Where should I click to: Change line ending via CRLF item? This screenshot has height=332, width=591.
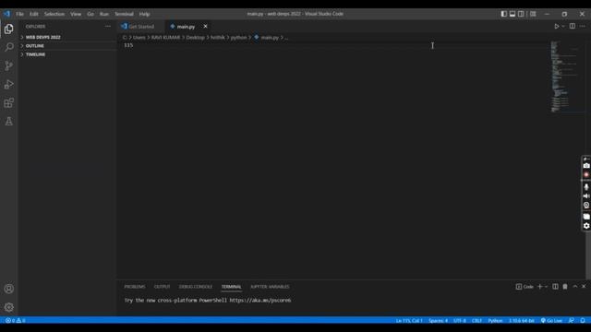pyautogui.click(x=476, y=320)
